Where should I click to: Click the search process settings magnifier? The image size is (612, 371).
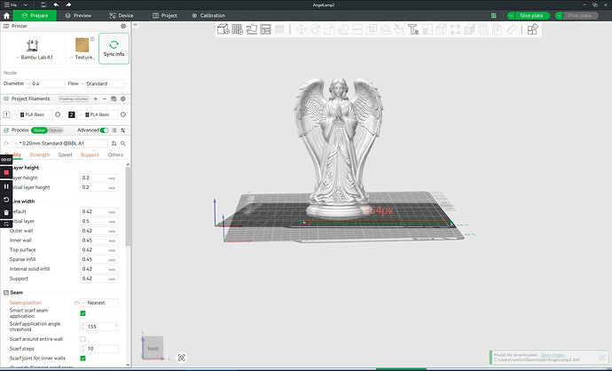pyautogui.click(x=123, y=143)
